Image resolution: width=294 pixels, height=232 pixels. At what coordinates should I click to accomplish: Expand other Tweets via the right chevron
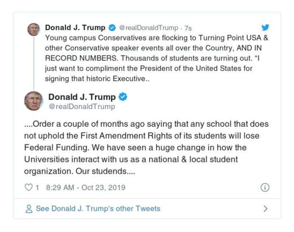(265, 209)
